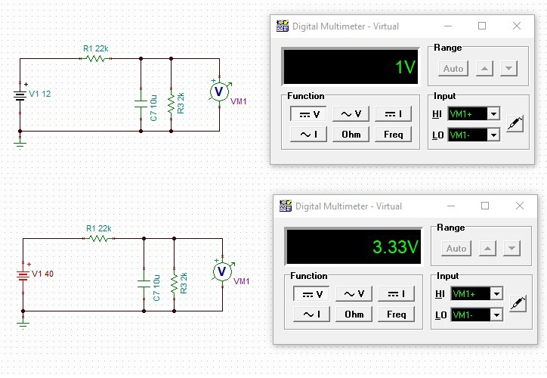Choose Freq function in bottom multimeter
This screenshot has width=547, height=378.
397,314
